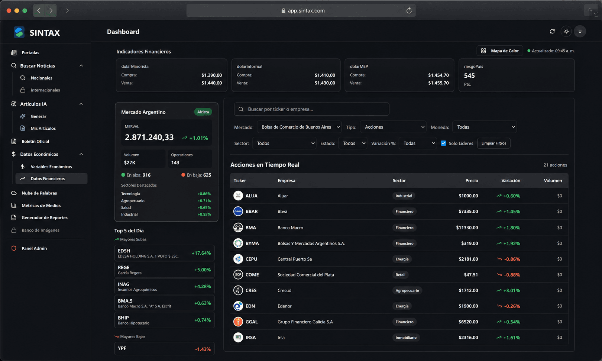The image size is (602, 361).
Task: Click the GGAL company logo
Action: tap(238, 322)
